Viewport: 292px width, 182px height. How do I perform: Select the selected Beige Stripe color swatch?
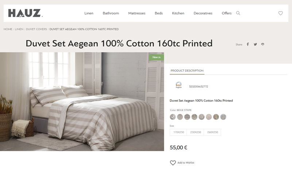(173, 117)
